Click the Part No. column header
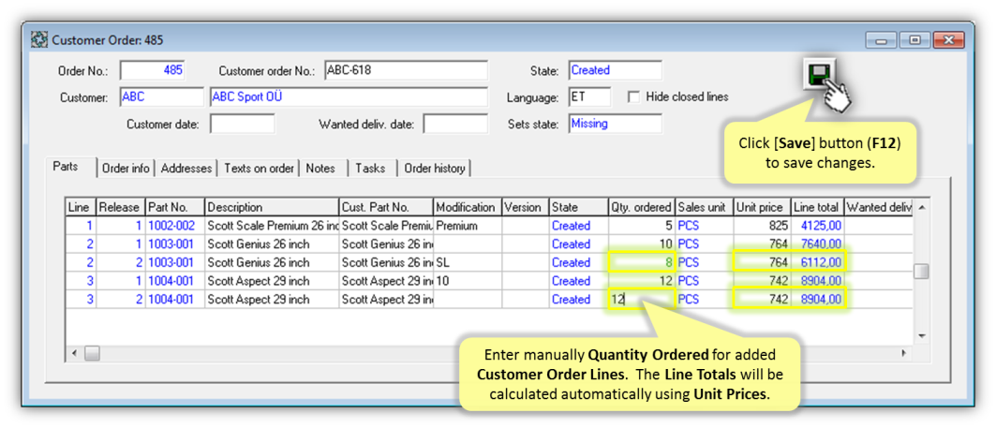Screen dimensions: 996x428 [x=174, y=207]
